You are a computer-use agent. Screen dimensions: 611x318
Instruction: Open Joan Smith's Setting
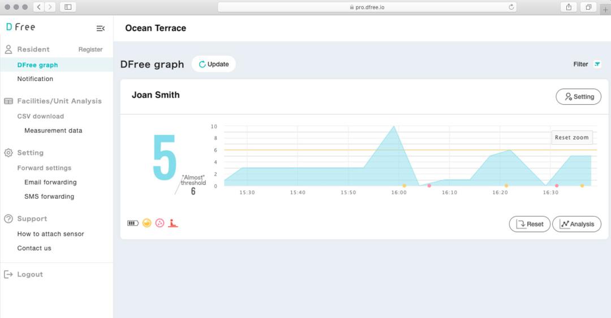pos(579,97)
